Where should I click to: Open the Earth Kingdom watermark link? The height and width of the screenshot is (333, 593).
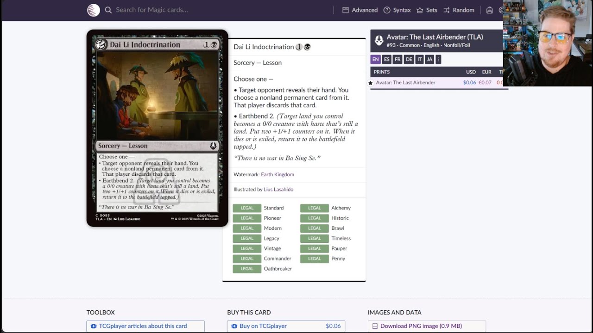click(278, 174)
